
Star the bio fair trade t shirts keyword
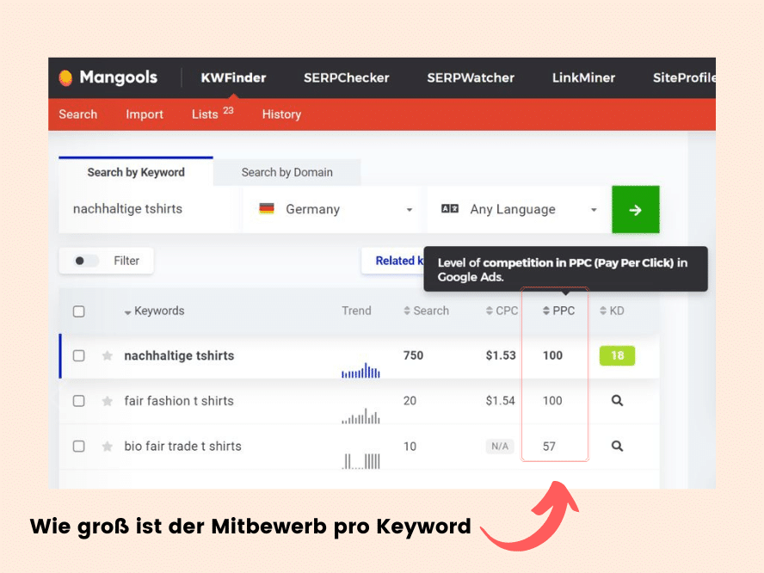pyautogui.click(x=108, y=447)
